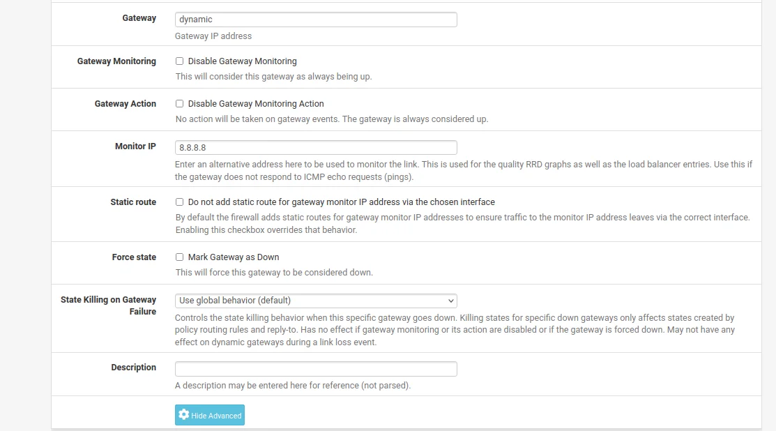The image size is (776, 431).
Task: Enable Disable Gateway Monitoring checkbox
Action: pos(179,61)
